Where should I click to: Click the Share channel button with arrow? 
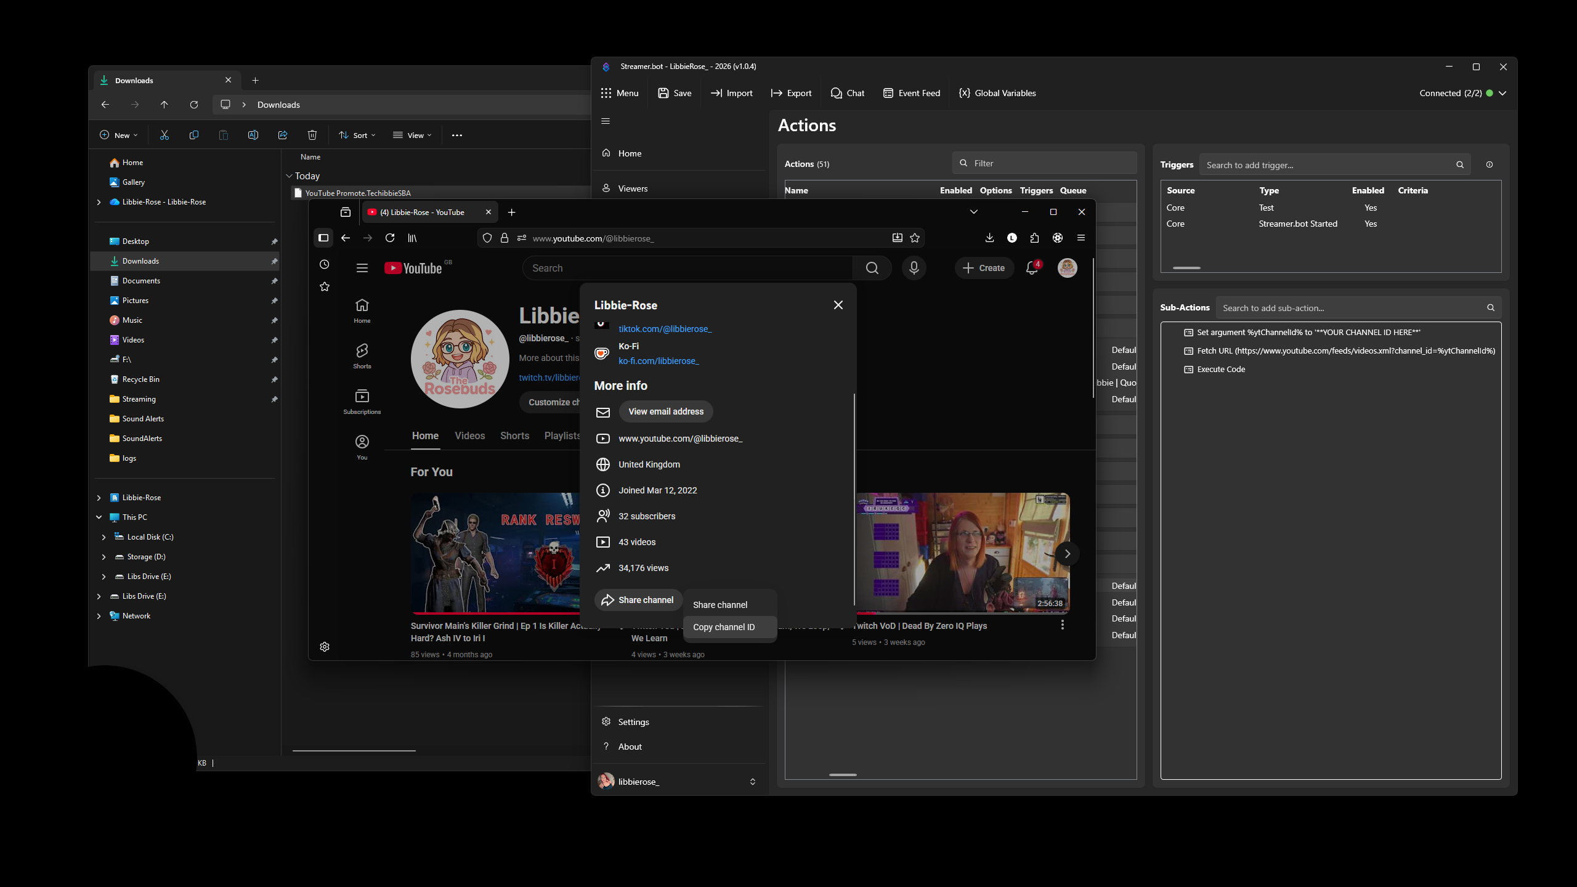point(638,600)
